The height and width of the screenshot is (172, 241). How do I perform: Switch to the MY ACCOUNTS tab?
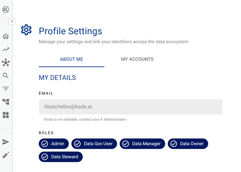(x=137, y=59)
